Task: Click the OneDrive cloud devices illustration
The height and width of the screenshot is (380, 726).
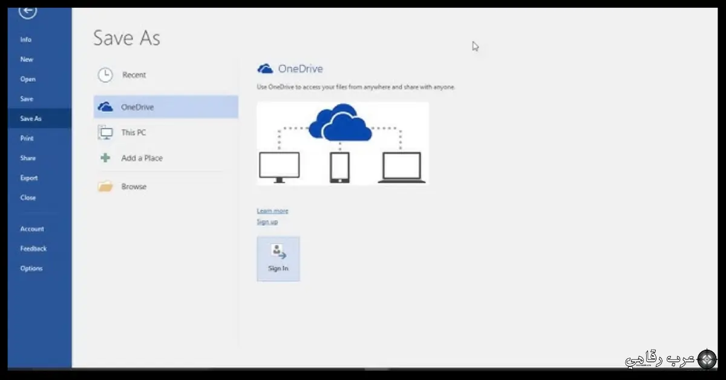Action: pos(342,143)
